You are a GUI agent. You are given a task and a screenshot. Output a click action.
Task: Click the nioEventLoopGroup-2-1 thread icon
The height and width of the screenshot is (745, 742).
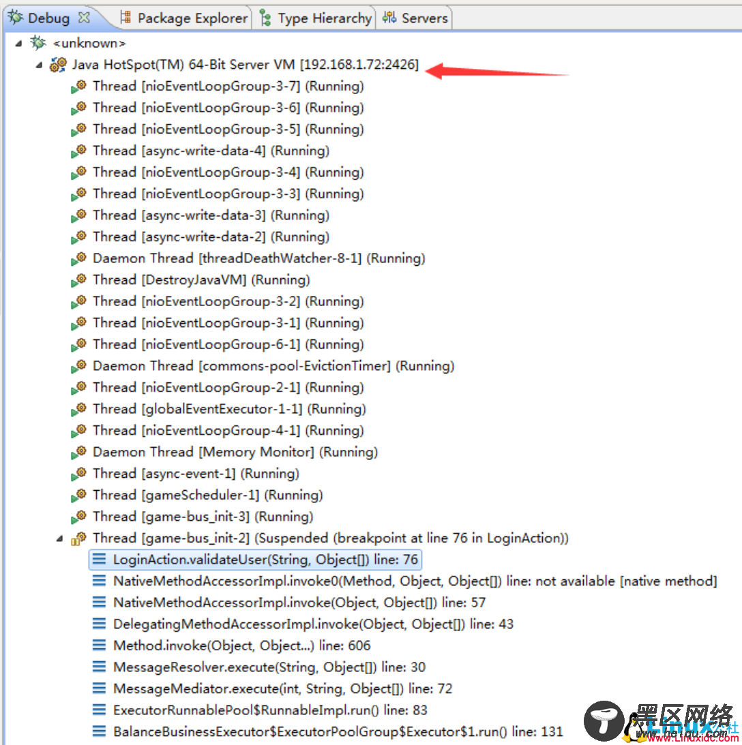tap(79, 388)
